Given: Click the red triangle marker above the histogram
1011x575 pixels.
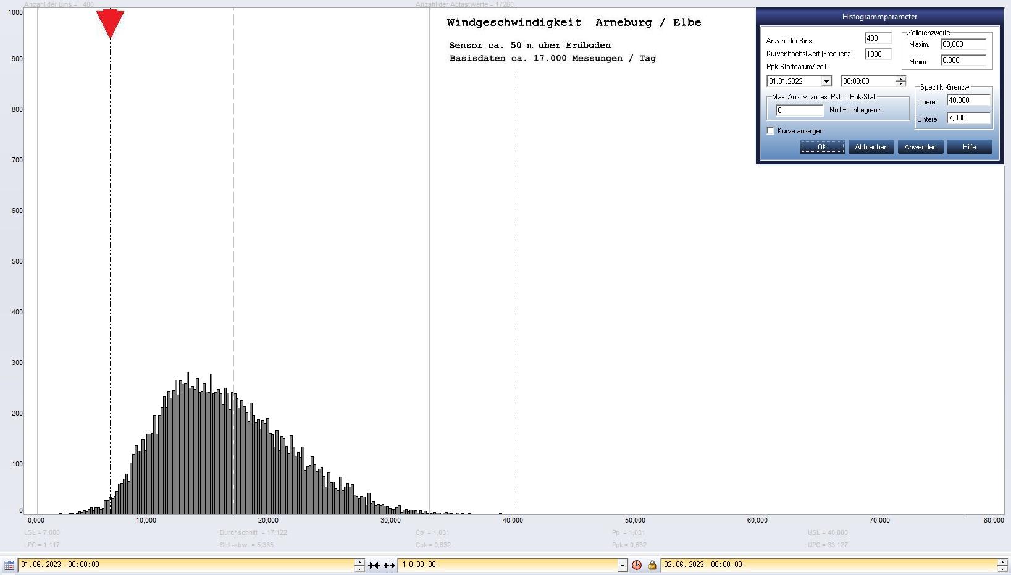Looking at the screenshot, I should pos(110,23).
